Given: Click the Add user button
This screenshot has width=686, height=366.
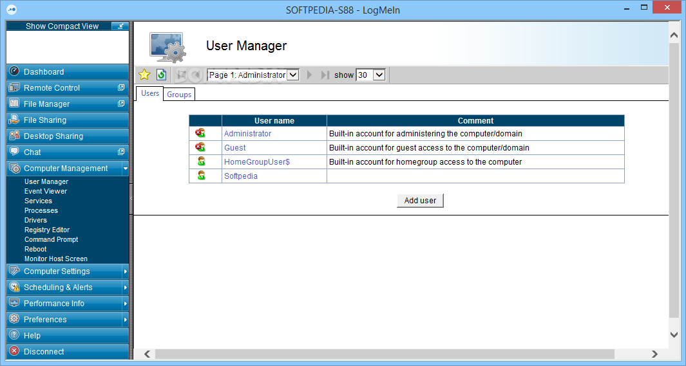Looking at the screenshot, I should (420, 201).
